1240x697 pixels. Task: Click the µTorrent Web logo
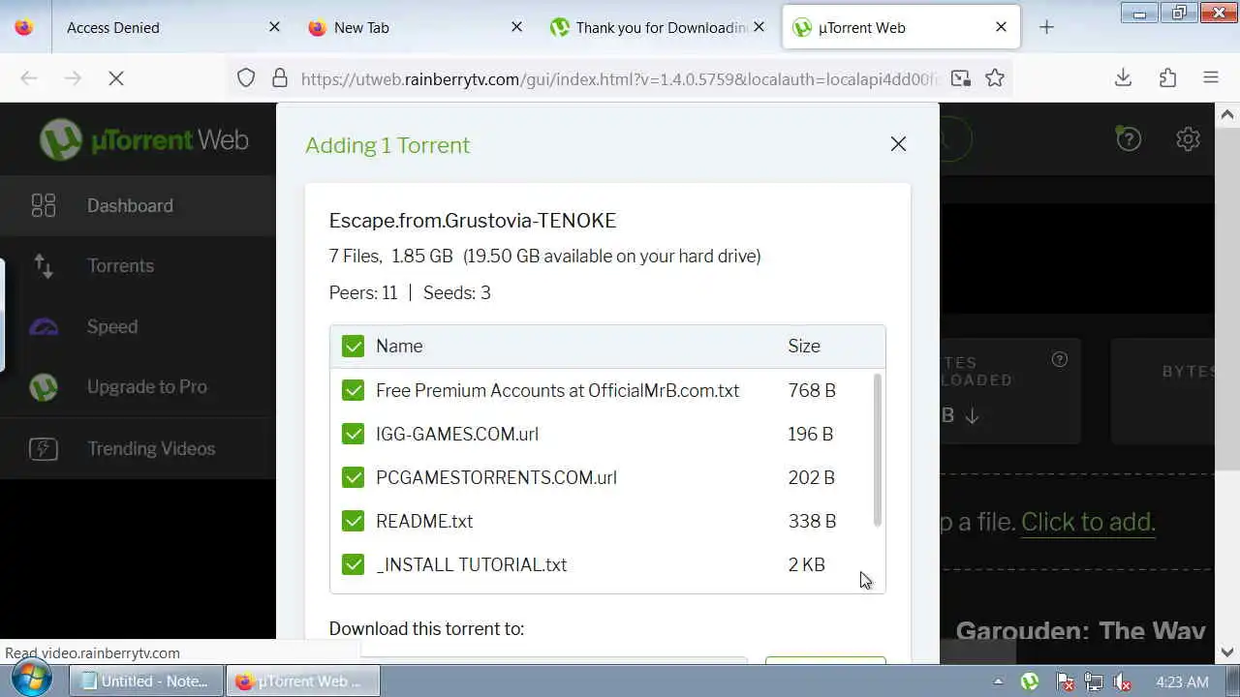143,140
